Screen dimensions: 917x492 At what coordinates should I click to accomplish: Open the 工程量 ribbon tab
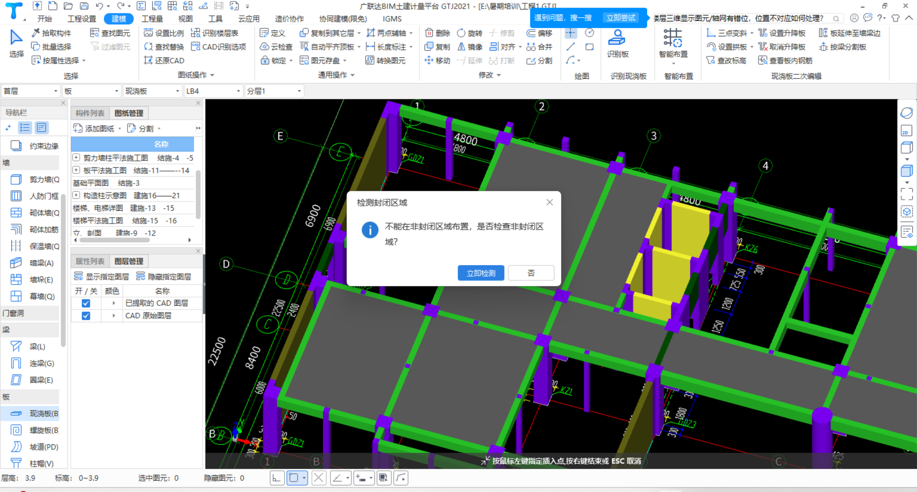point(152,19)
